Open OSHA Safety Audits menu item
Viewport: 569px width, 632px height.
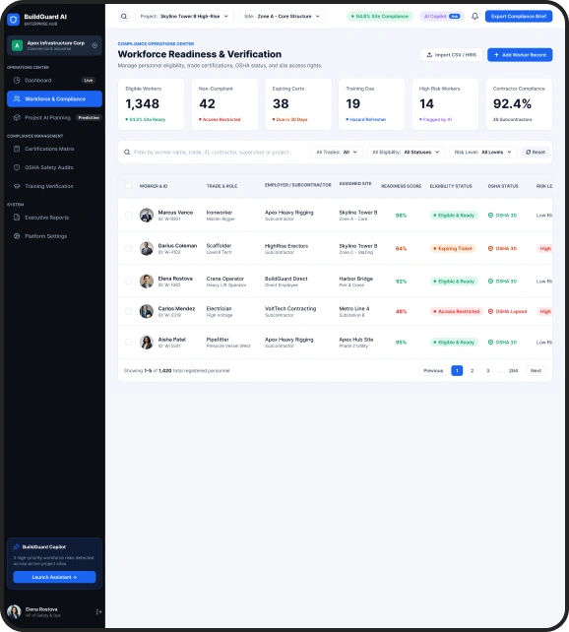click(x=54, y=167)
